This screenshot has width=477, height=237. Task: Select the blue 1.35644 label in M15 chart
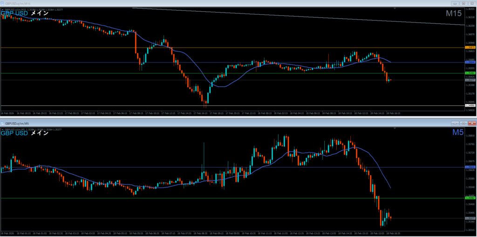pos(470,62)
